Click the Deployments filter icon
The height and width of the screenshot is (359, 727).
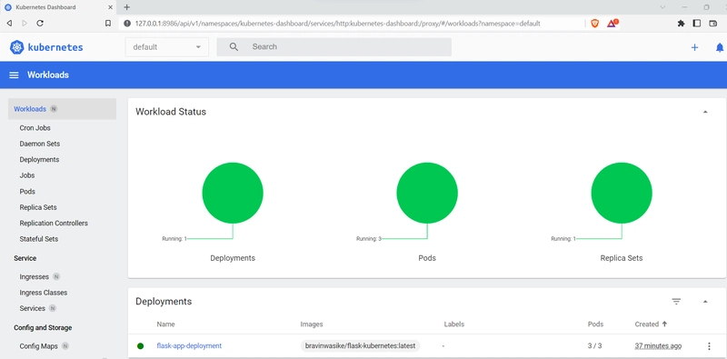coord(676,302)
